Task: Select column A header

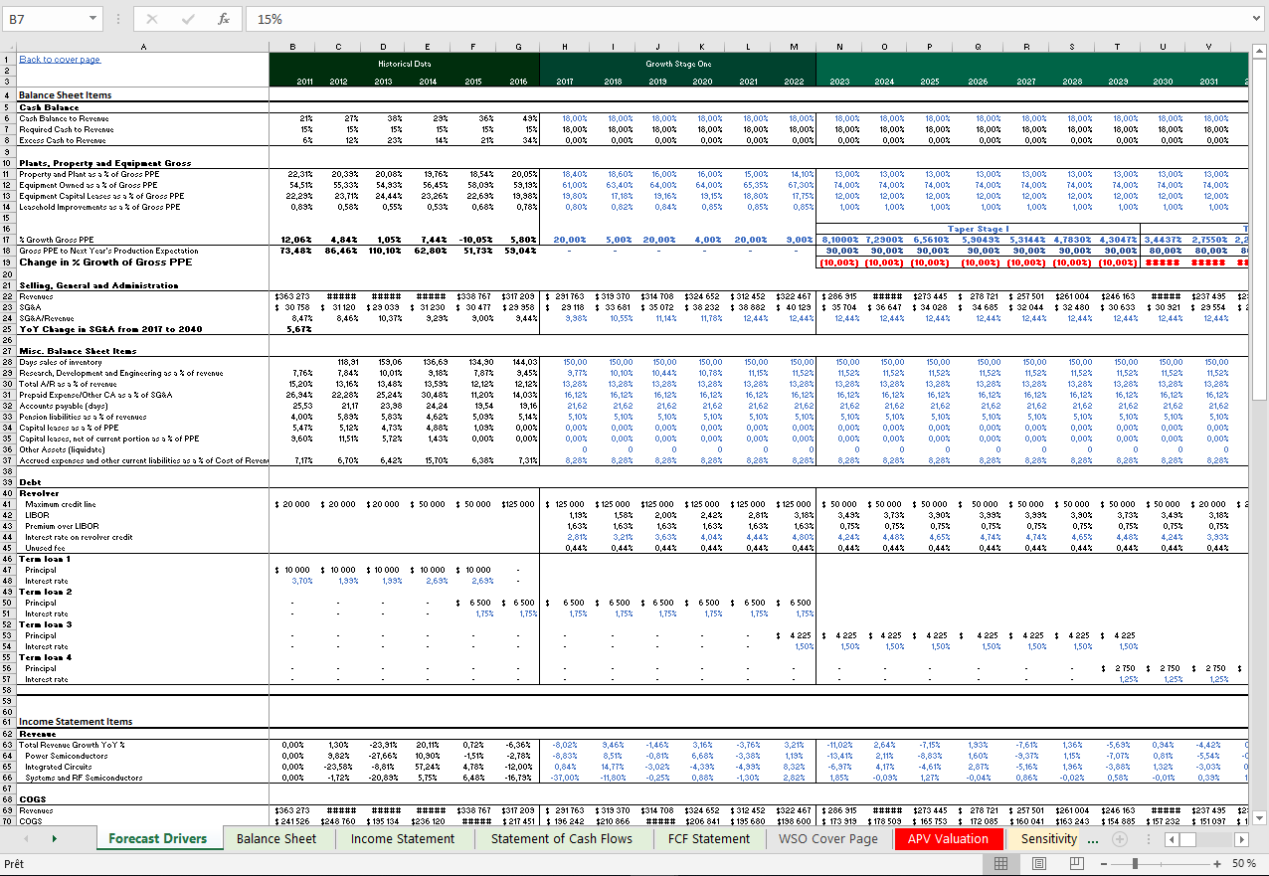Action: pyautogui.click(x=142, y=46)
